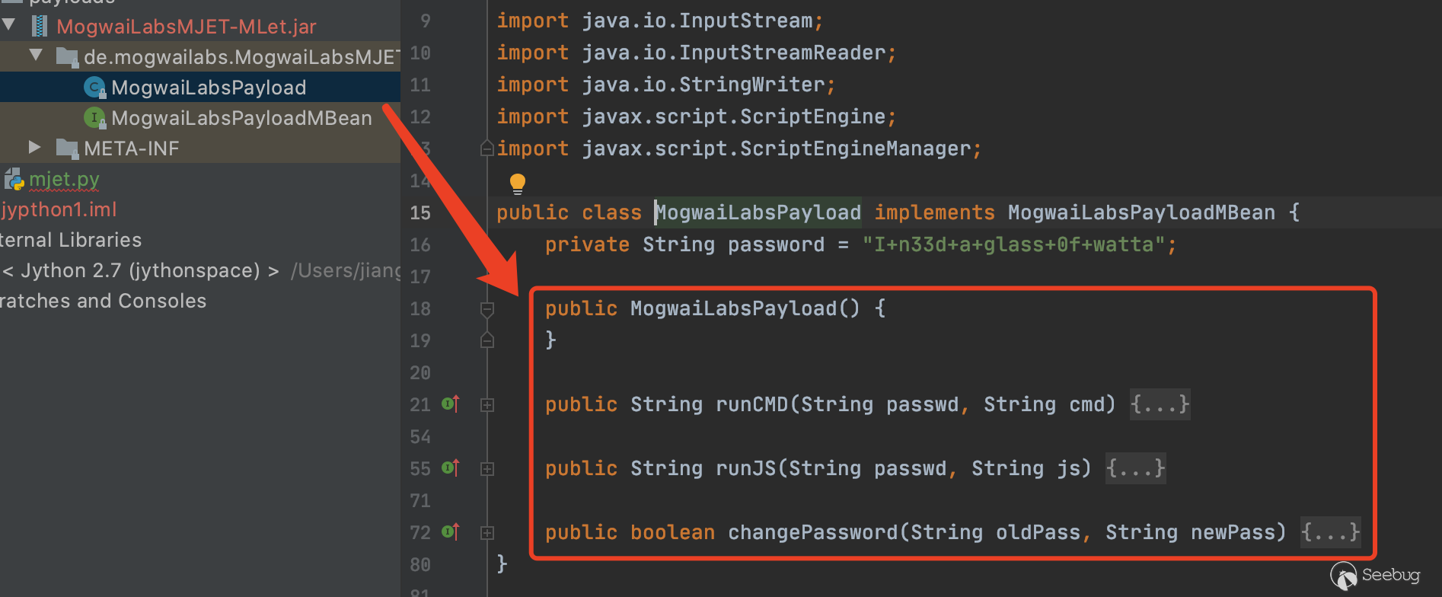Expand the runCMD method fold toggle in gutter
The height and width of the screenshot is (597, 1442).
(487, 404)
